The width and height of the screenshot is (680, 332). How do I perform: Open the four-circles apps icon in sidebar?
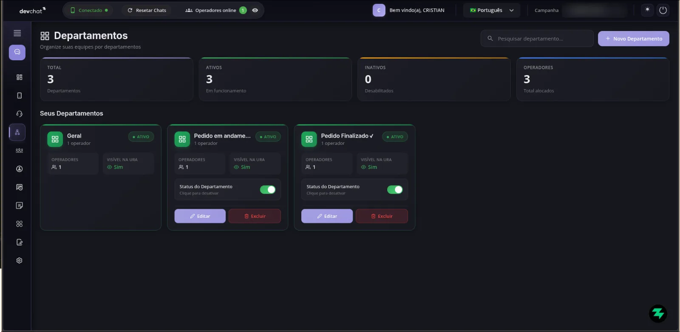coord(19,224)
